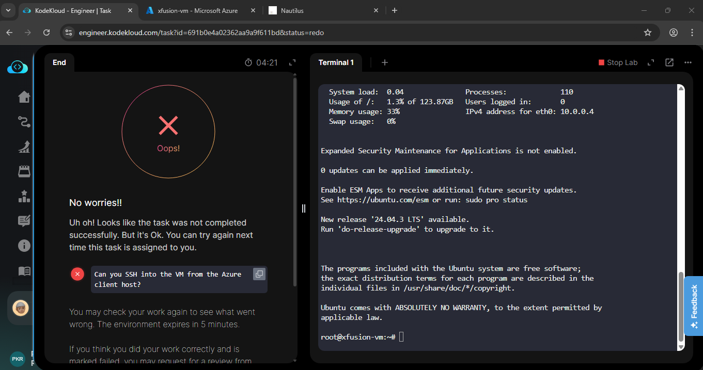Select the Terminal 1 tab
The image size is (703, 370).
[336, 62]
